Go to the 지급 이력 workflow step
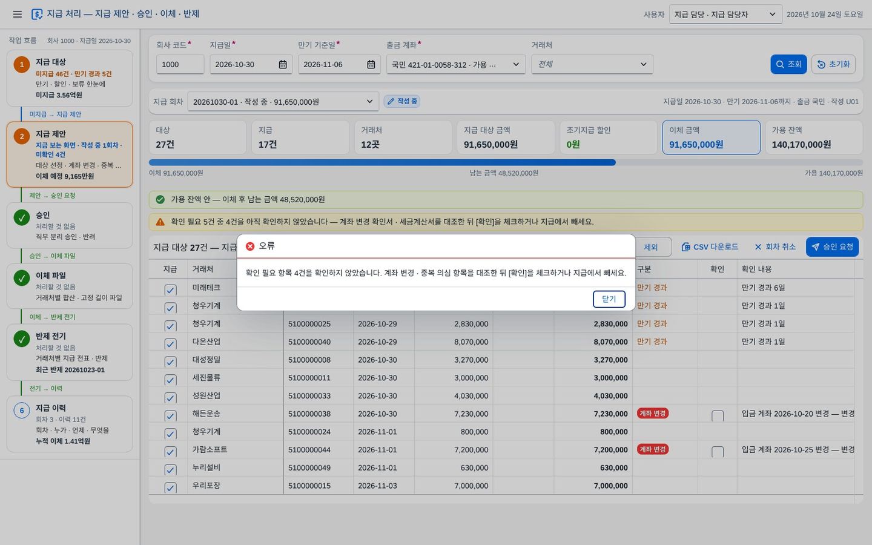 pos(70,424)
